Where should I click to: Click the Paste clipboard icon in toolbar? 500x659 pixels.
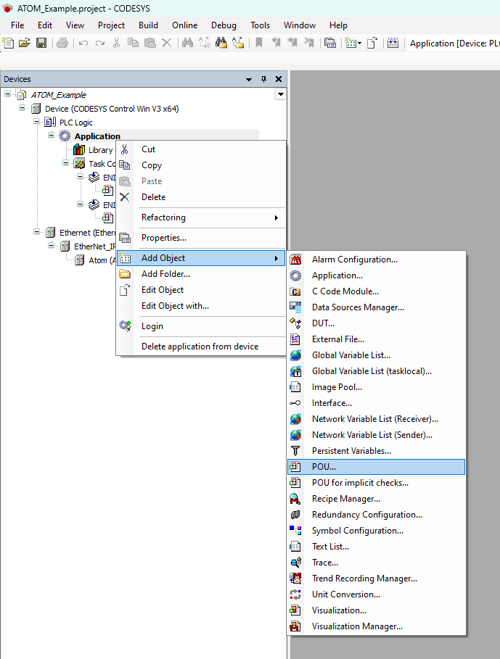tap(149, 43)
